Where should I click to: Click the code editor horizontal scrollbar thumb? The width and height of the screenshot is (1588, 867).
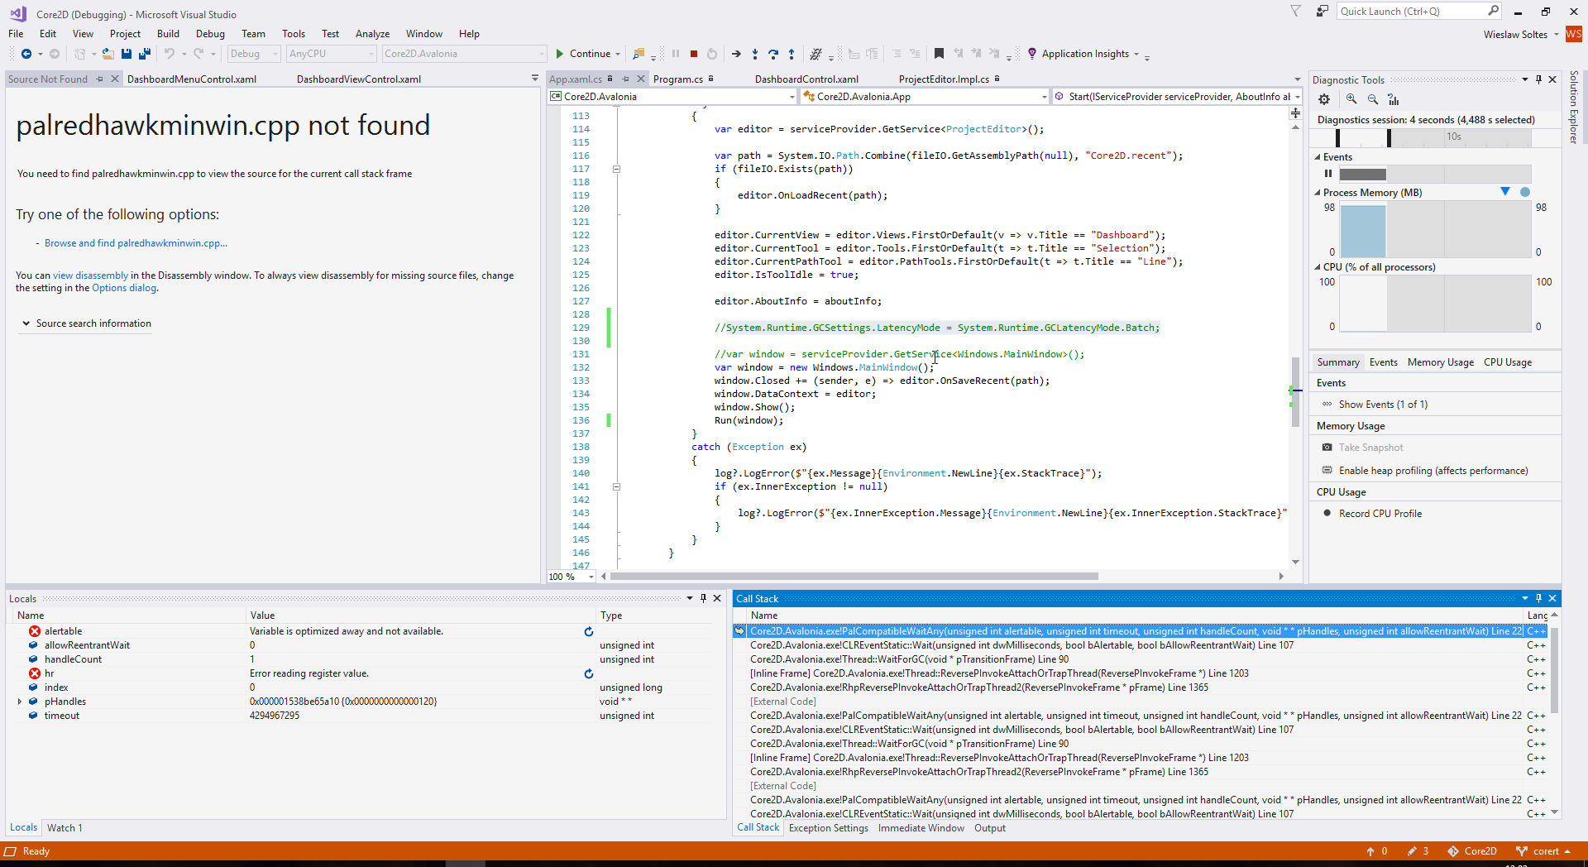click(x=854, y=577)
